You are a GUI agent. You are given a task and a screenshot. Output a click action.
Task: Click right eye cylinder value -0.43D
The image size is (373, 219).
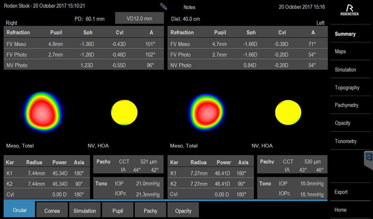(x=118, y=44)
